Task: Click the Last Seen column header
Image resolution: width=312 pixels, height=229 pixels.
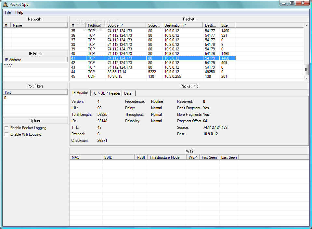Action: [x=229, y=157]
